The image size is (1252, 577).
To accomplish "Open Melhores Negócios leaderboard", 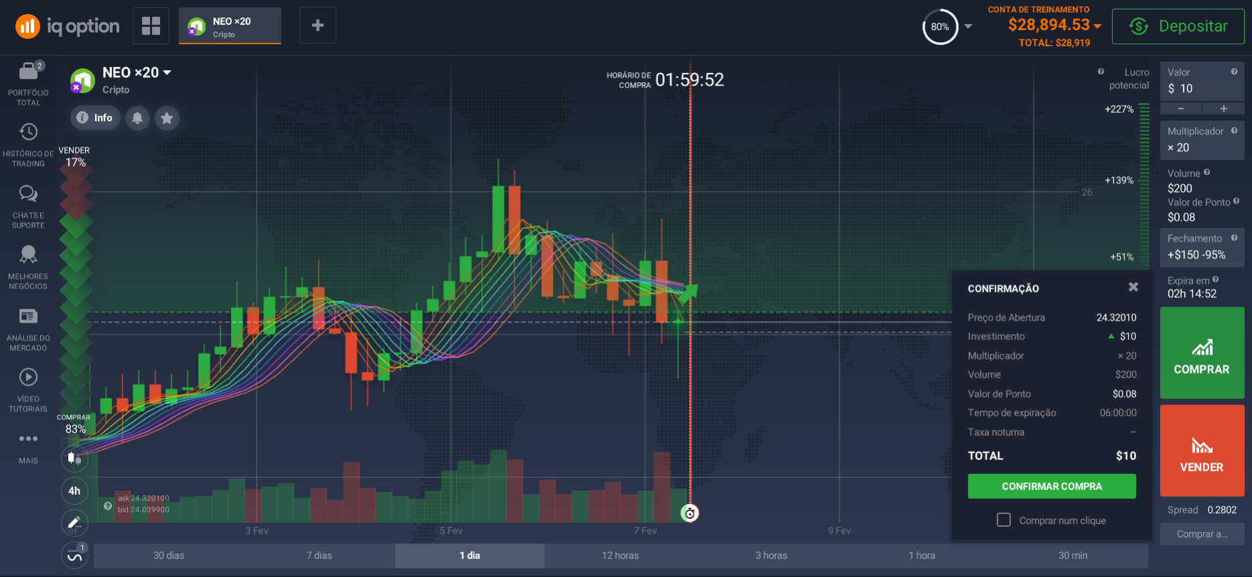I will [x=28, y=268].
